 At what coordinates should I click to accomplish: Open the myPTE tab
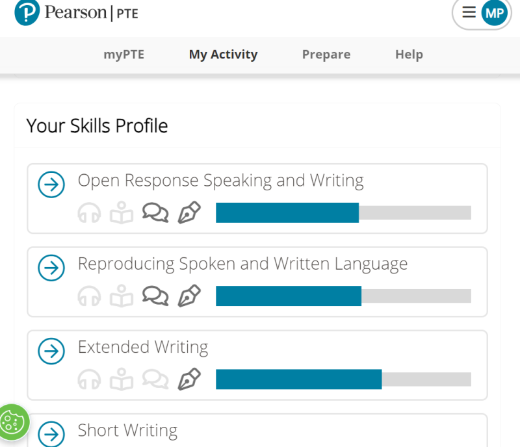click(x=124, y=55)
